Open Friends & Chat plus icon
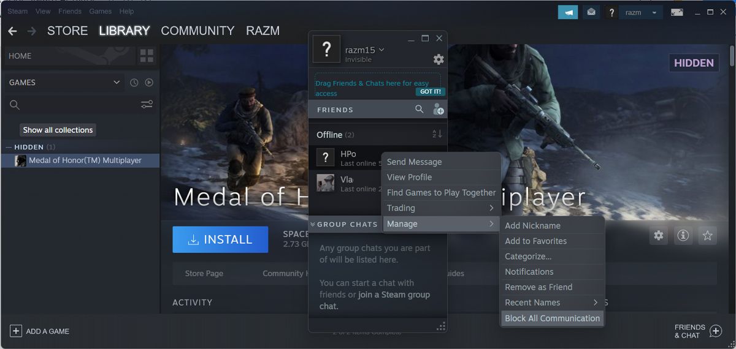The image size is (736, 349). click(715, 331)
